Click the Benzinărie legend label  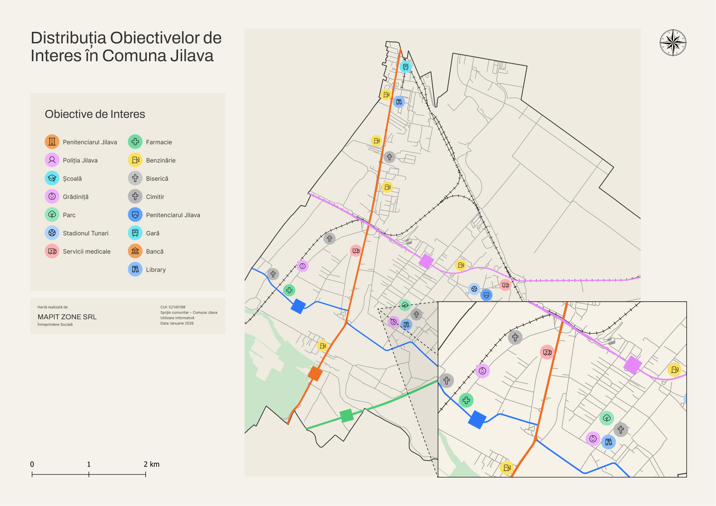(161, 161)
